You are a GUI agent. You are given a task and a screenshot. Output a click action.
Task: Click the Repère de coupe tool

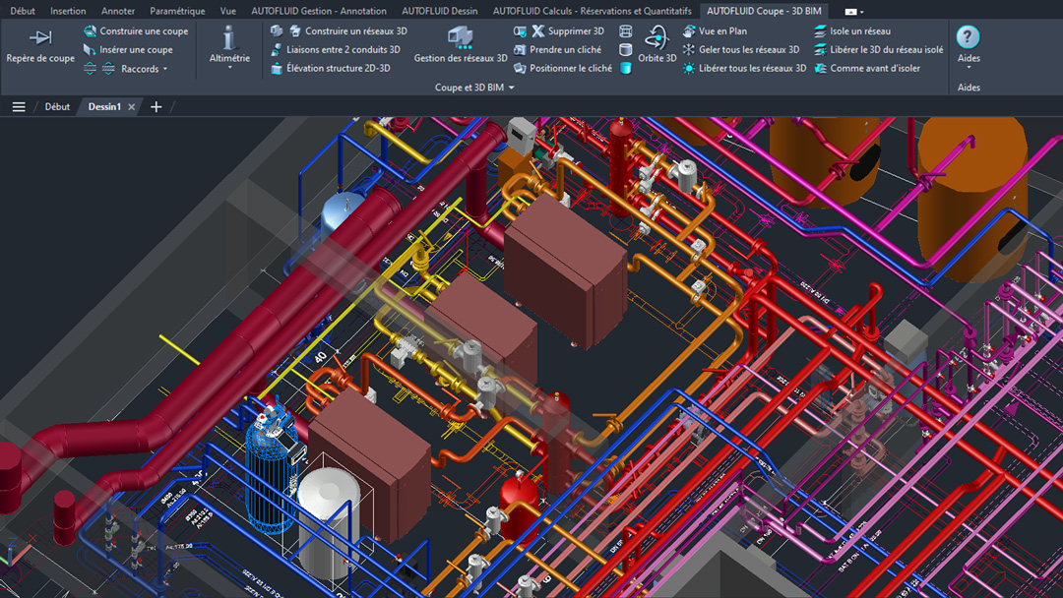click(40, 46)
